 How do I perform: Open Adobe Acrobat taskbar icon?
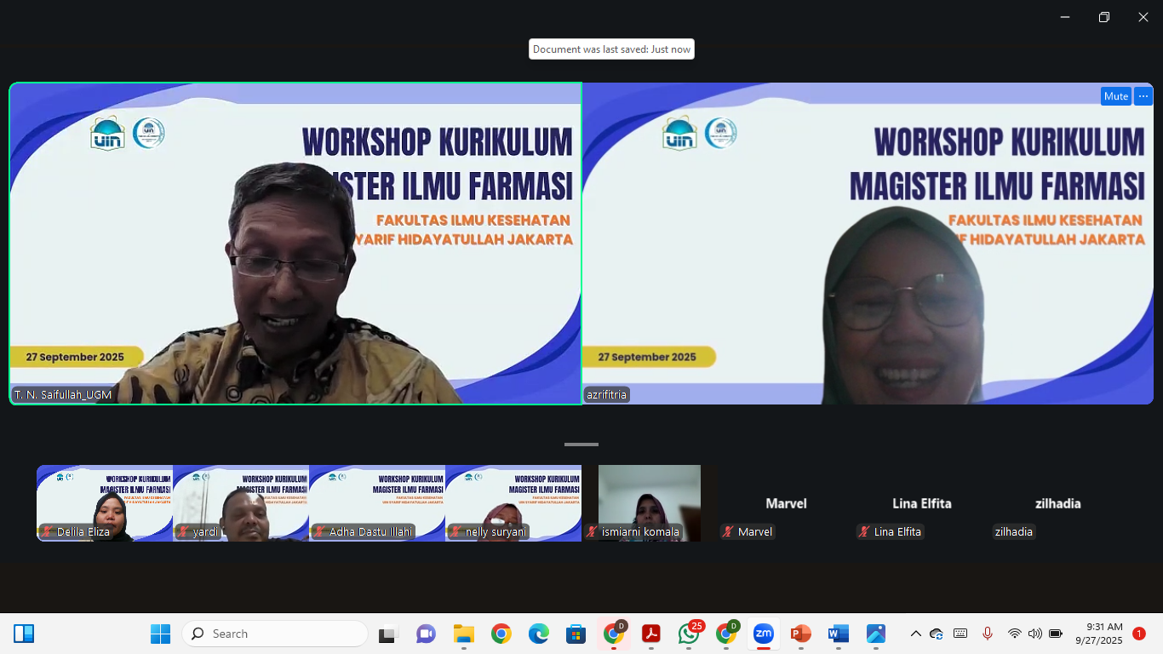651,634
